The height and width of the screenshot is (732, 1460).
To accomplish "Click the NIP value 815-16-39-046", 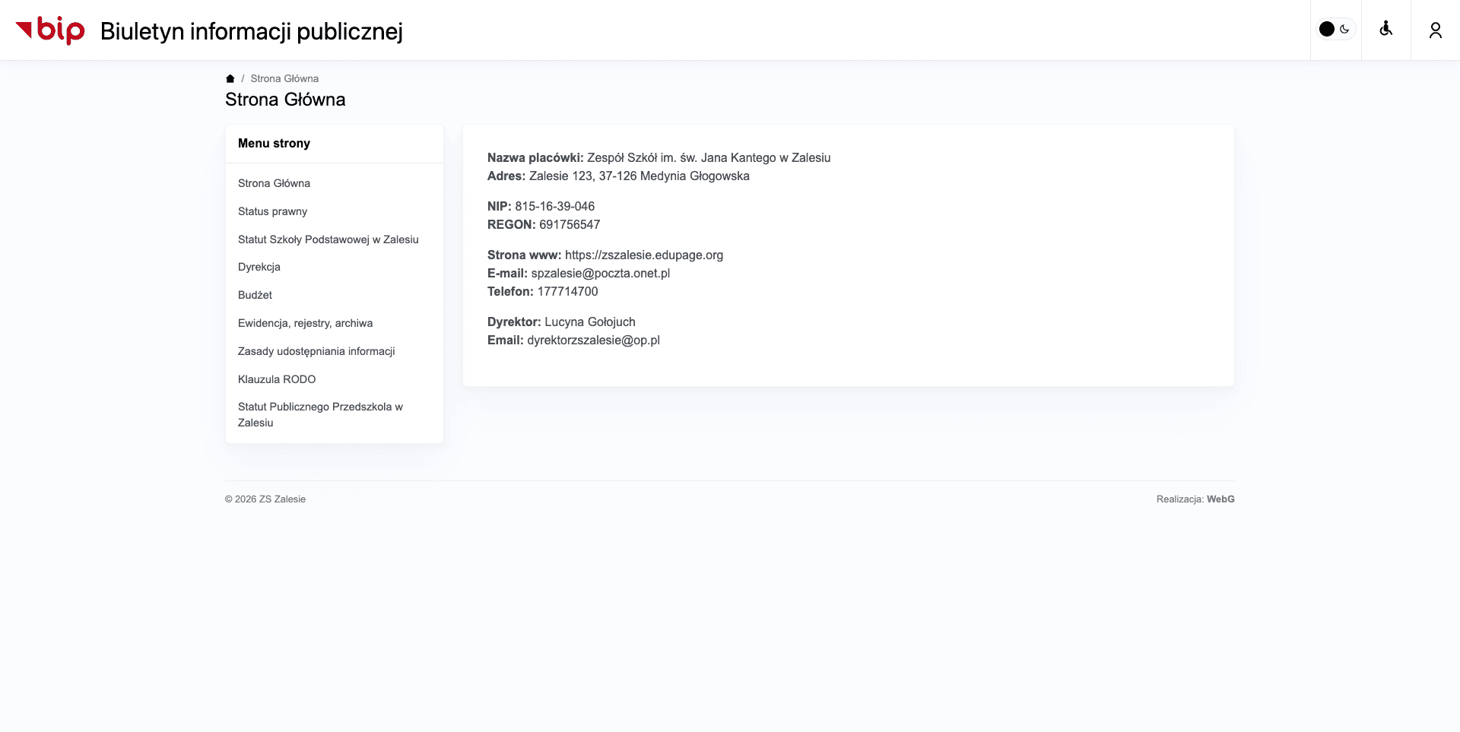I will [x=554, y=206].
